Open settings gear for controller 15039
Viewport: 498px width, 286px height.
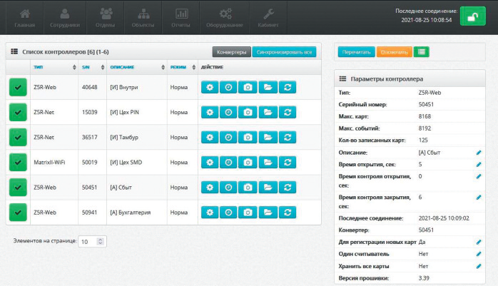(x=210, y=112)
